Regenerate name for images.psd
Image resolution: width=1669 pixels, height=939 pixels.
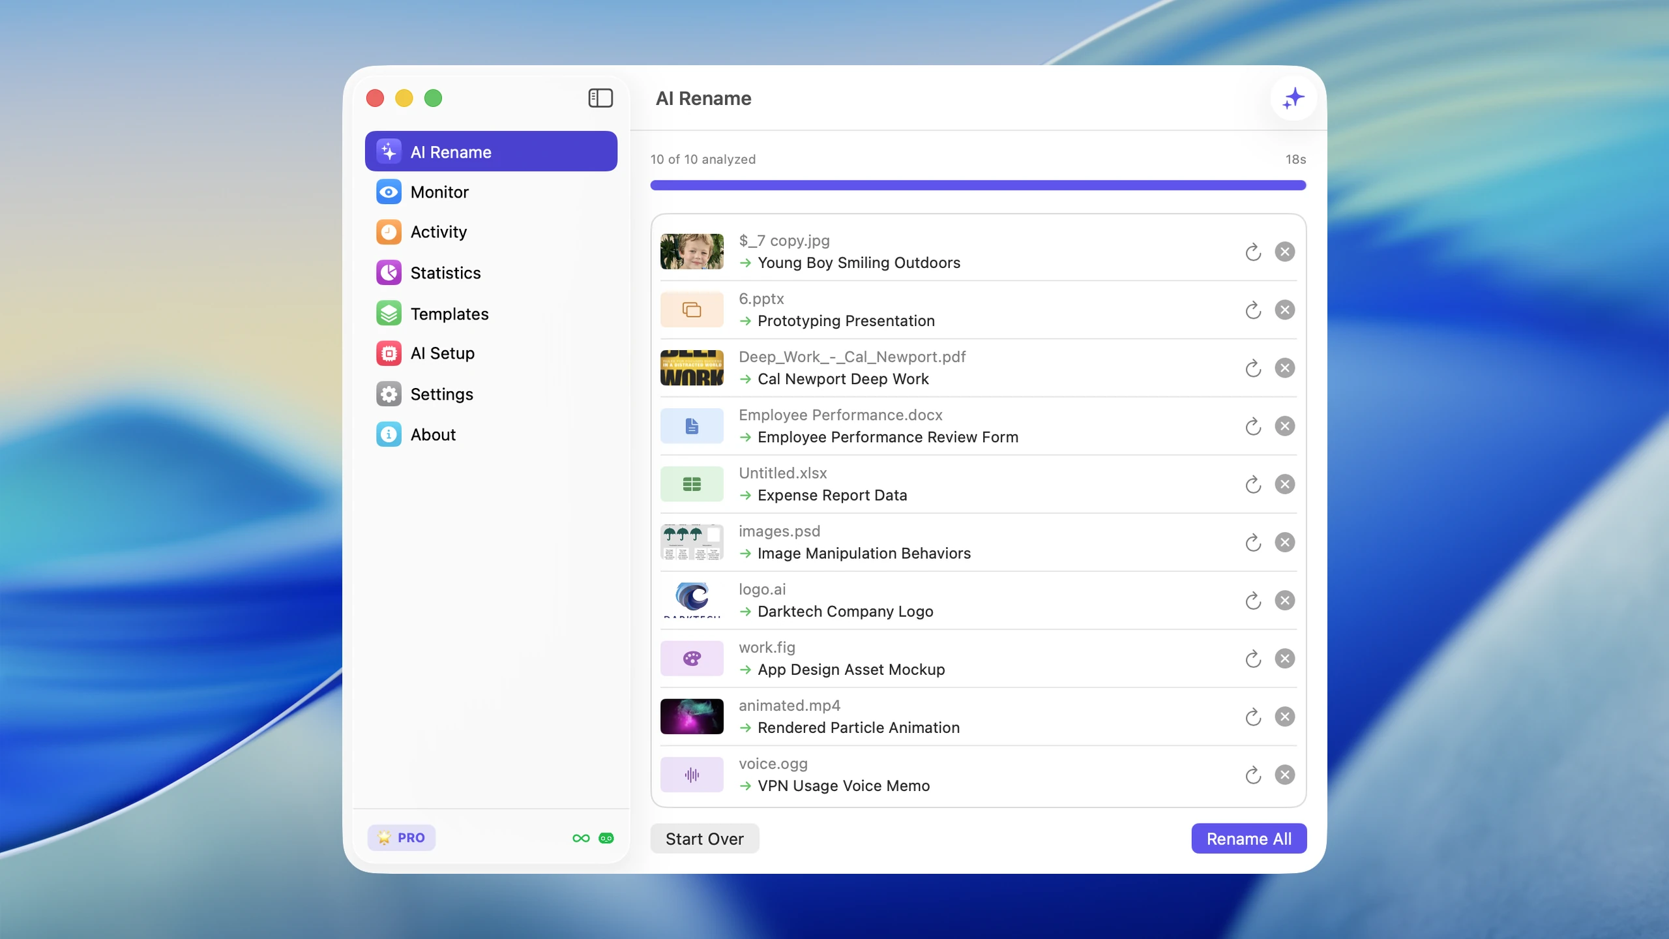pyautogui.click(x=1253, y=542)
